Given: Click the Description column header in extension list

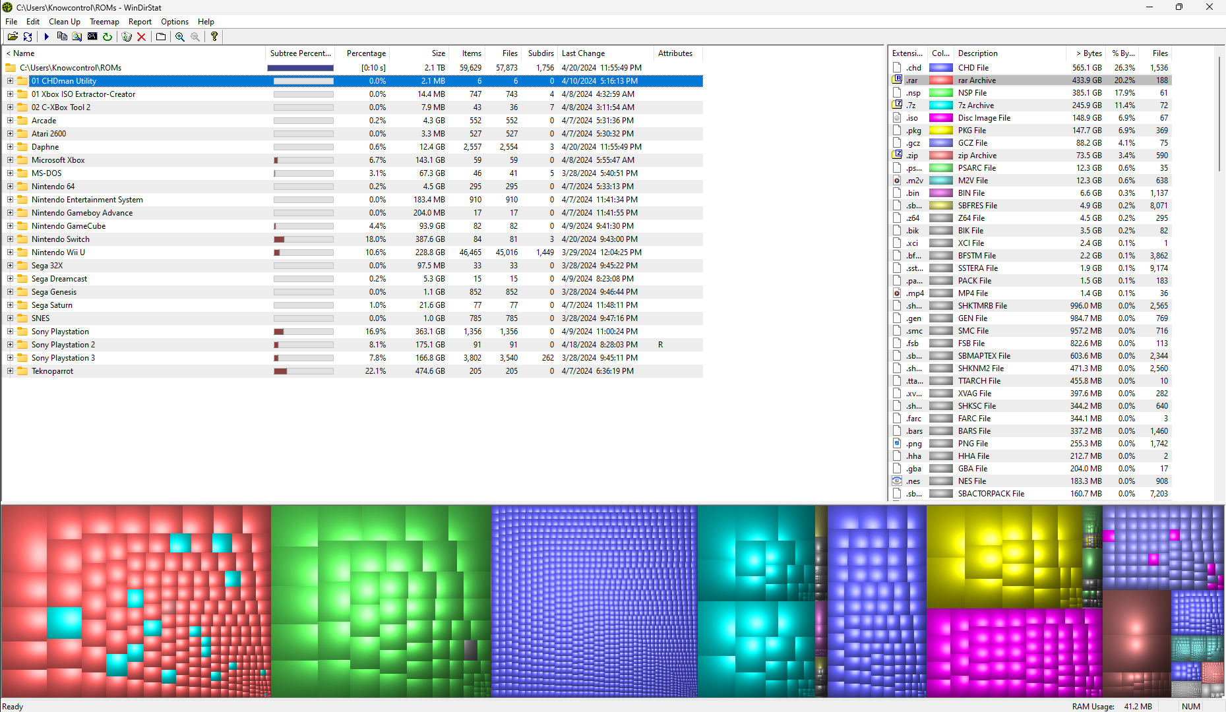Looking at the screenshot, I should (x=1010, y=53).
